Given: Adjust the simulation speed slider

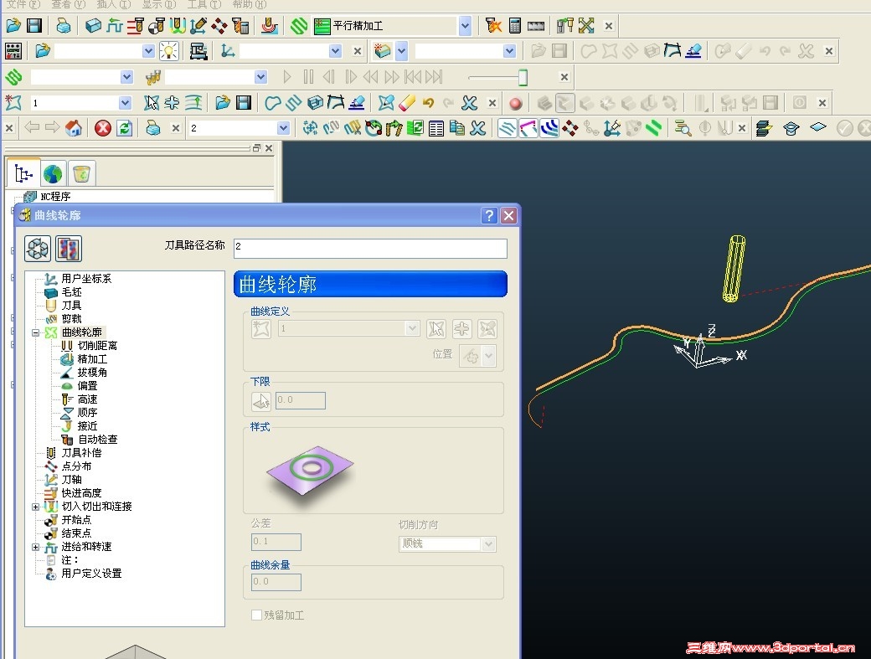Looking at the screenshot, I should coord(522,77).
